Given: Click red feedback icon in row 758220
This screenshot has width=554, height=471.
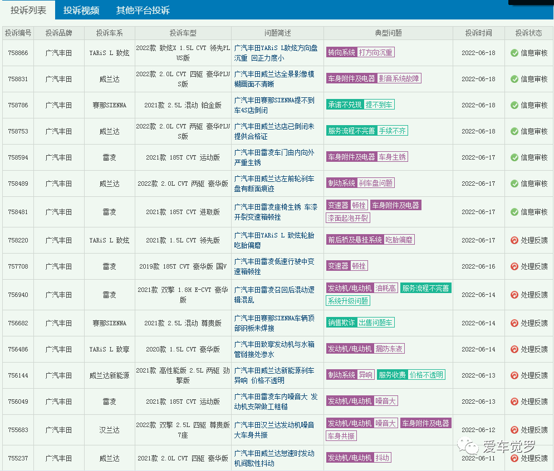Looking at the screenshot, I should tap(514, 240).
